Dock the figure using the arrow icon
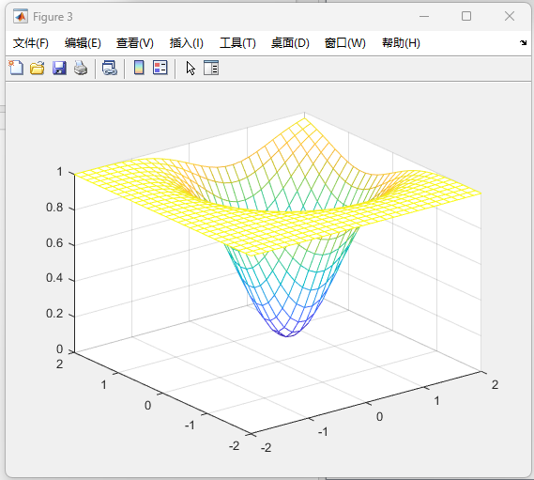Viewport: 534px width, 480px height. (523, 42)
